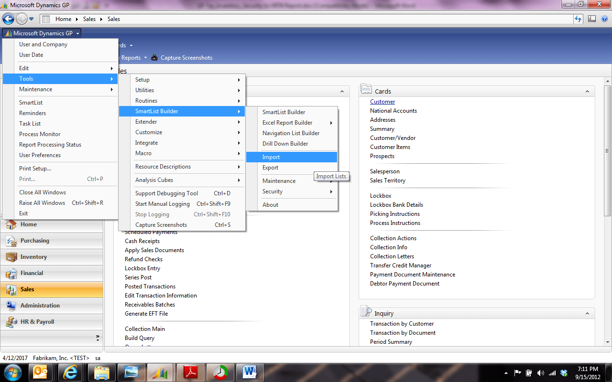The height and width of the screenshot is (382, 612).
Task: Click the vertical scrollbar on the right
Action: pyautogui.click(x=608, y=150)
